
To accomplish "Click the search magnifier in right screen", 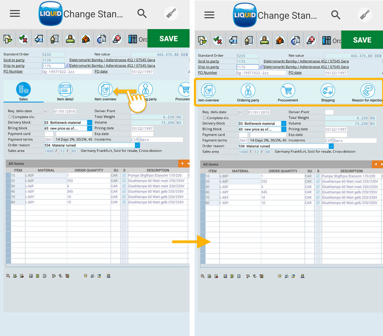I will [x=336, y=15].
